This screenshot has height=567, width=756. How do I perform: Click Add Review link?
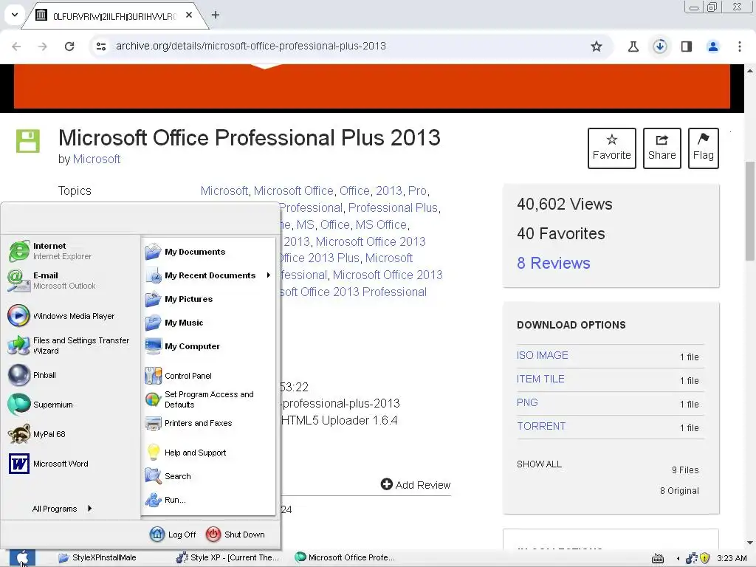[416, 484]
